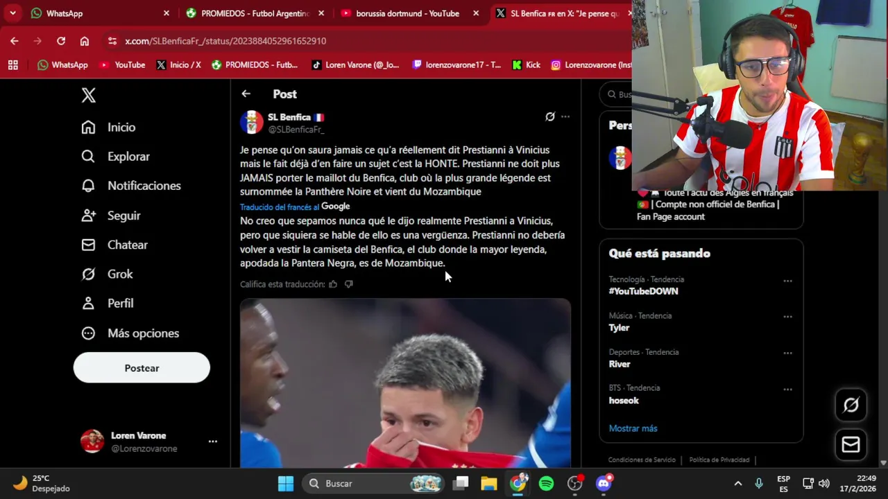Click the Postear button
Image resolution: width=888 pixels, height=499 pixels.
coord(142,368)
